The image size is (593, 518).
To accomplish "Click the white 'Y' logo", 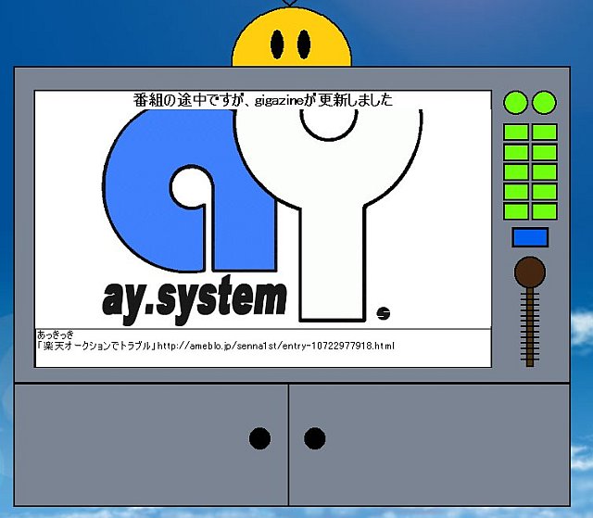I will coord(329,216).
